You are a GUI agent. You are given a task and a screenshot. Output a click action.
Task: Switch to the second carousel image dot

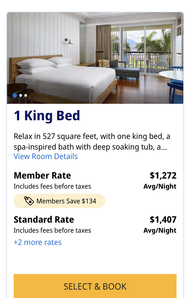pyautogui.click(x=21, y=95)
